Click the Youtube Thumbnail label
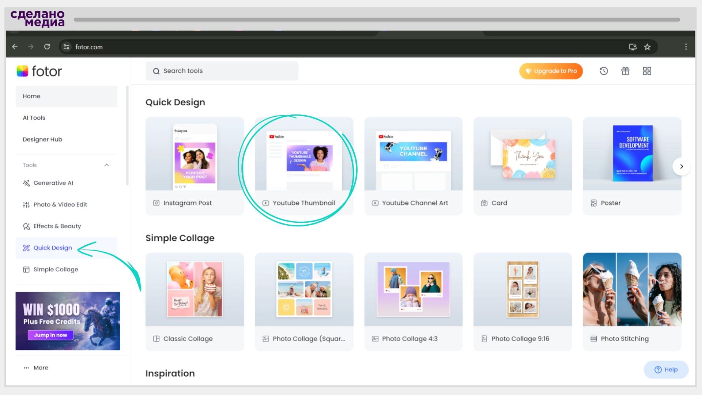 coord(304,203)
